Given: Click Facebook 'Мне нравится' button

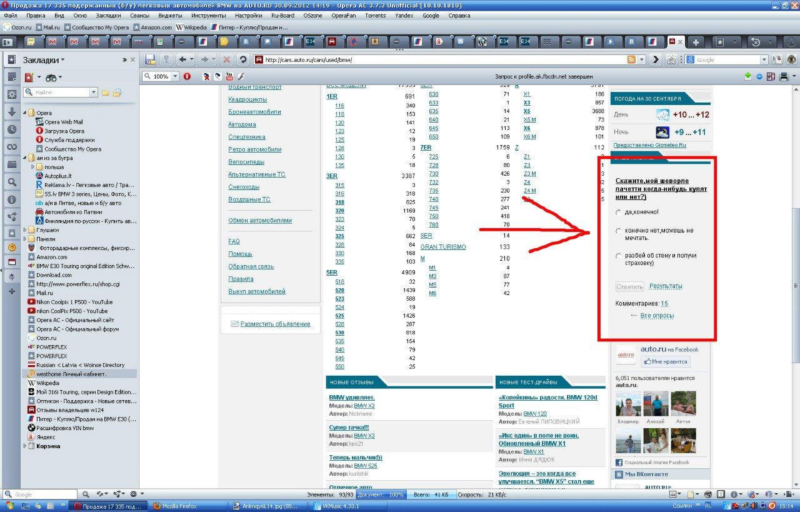Looking at the screenshot, I should pos(665,361).
